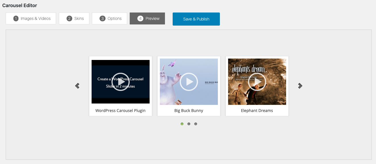Click the next slide arrow in carousel
This screenshot has height=164, width=376.
pos(300,86)
